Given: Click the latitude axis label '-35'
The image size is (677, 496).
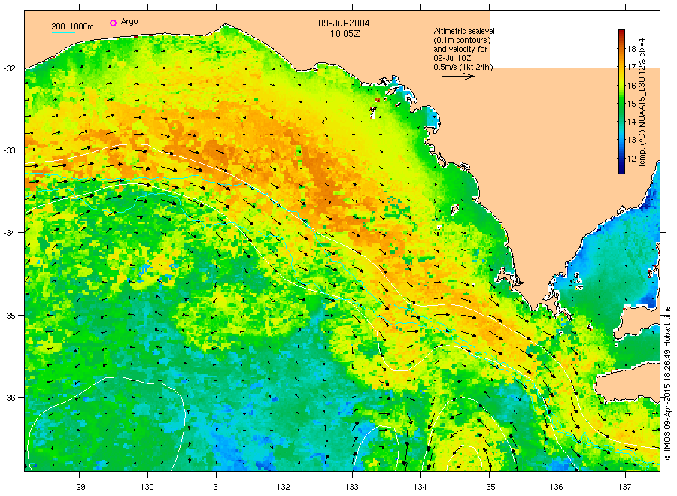Looking at the screenshot, I should coord(9,316).
